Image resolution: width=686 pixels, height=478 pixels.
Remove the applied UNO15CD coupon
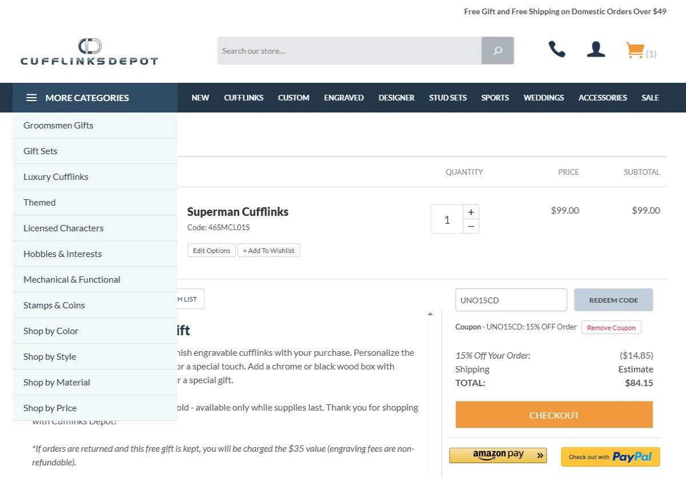pos(611,328)
